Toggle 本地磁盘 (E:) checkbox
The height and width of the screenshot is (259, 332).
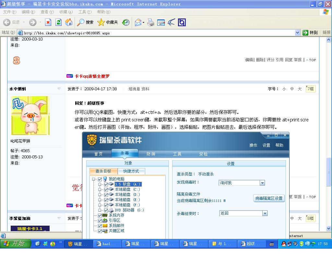(106, 200)
